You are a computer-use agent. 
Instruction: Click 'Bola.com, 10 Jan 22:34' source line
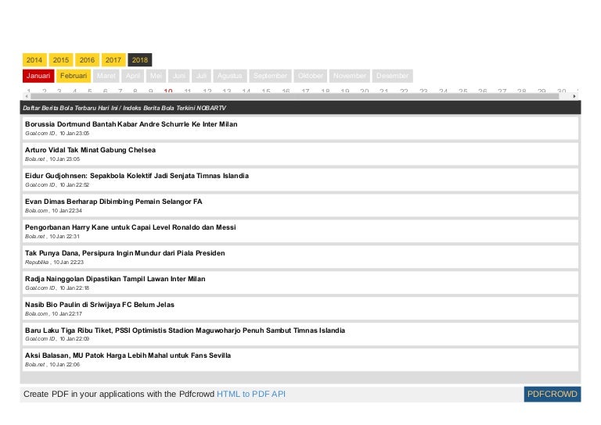point(54,211)
